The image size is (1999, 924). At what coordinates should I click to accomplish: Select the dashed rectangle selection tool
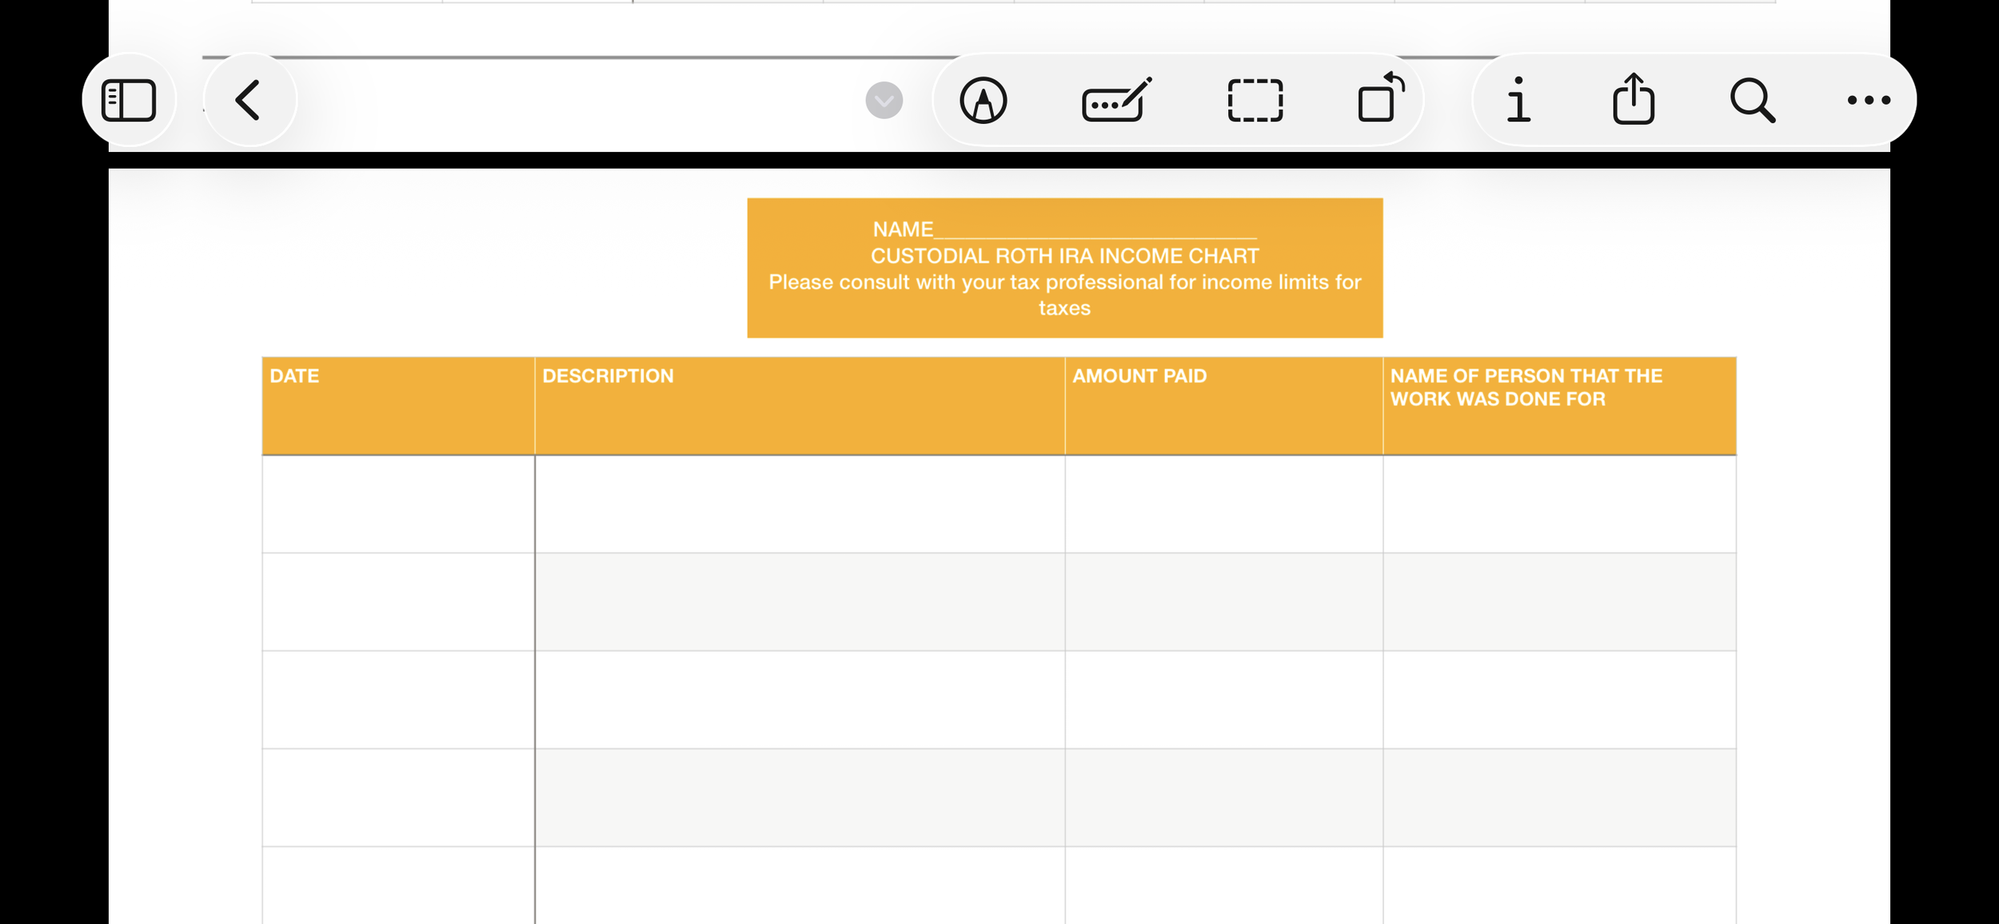(x=1255, y=101)
